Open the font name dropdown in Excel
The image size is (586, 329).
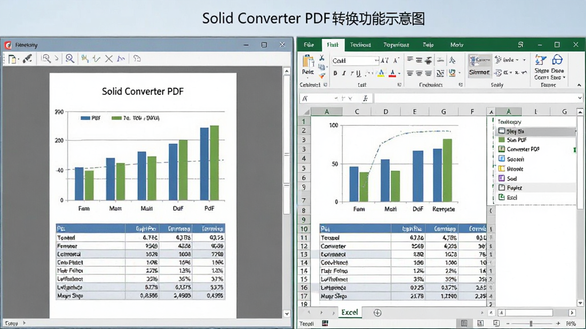click(377, 61)
